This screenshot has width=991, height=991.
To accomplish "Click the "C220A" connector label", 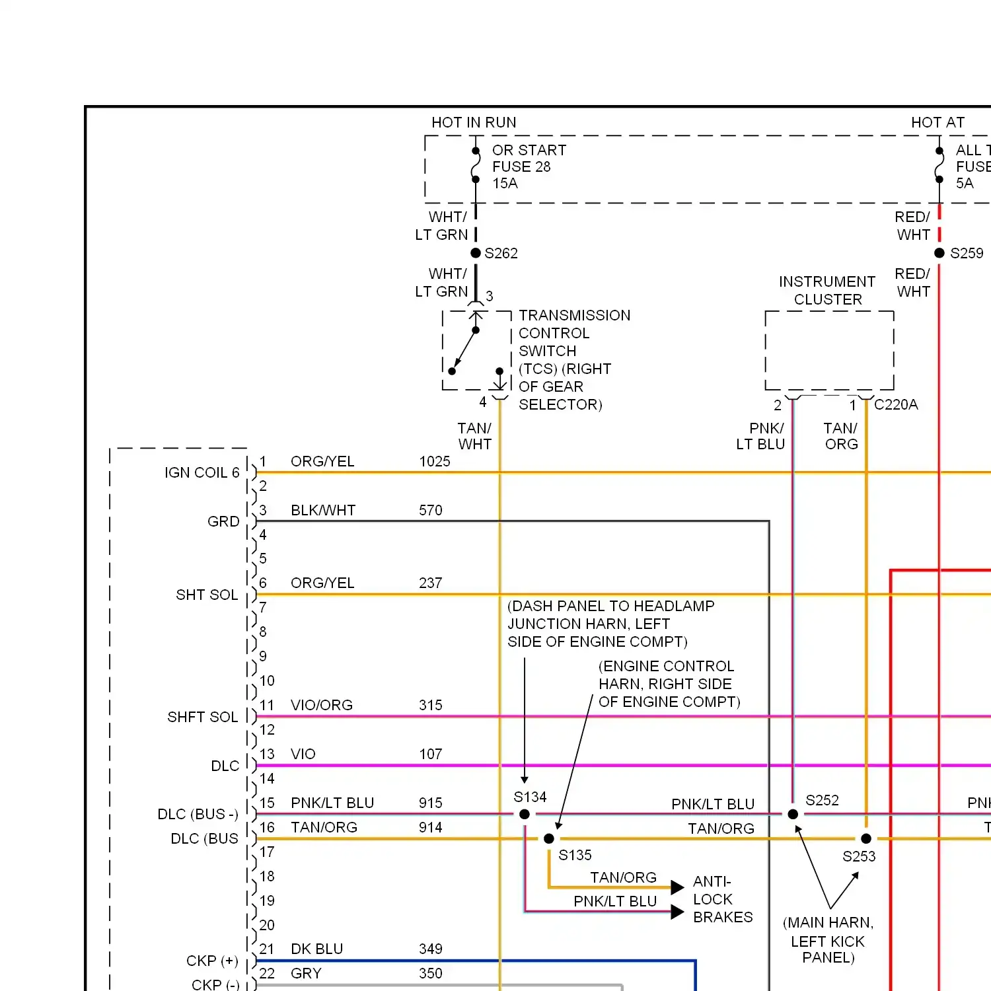I will 896,404.
